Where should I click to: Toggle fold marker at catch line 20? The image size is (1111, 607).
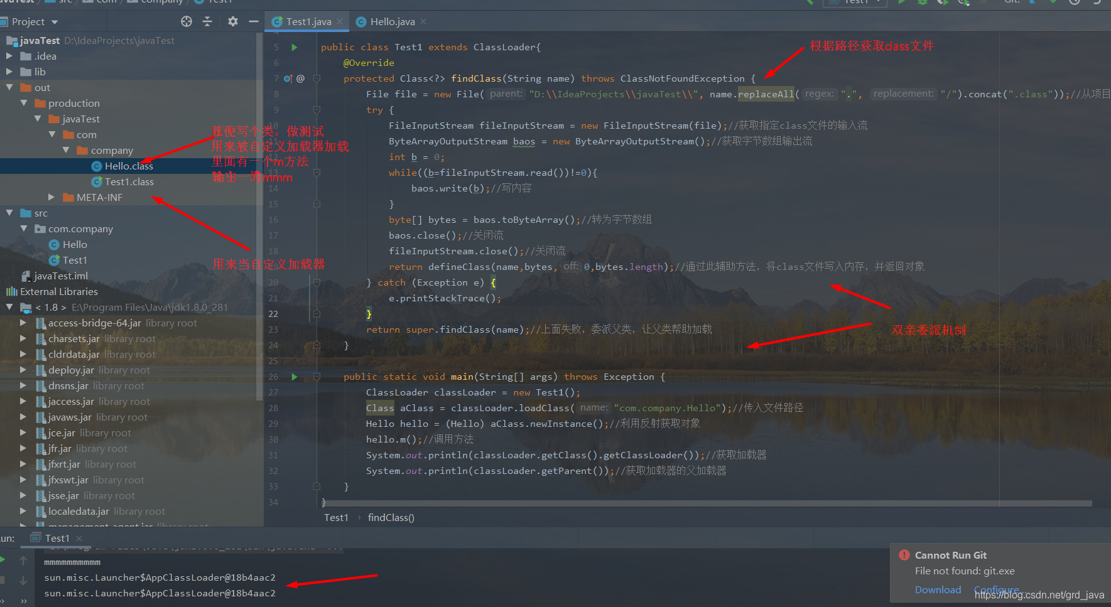[317, 282]
